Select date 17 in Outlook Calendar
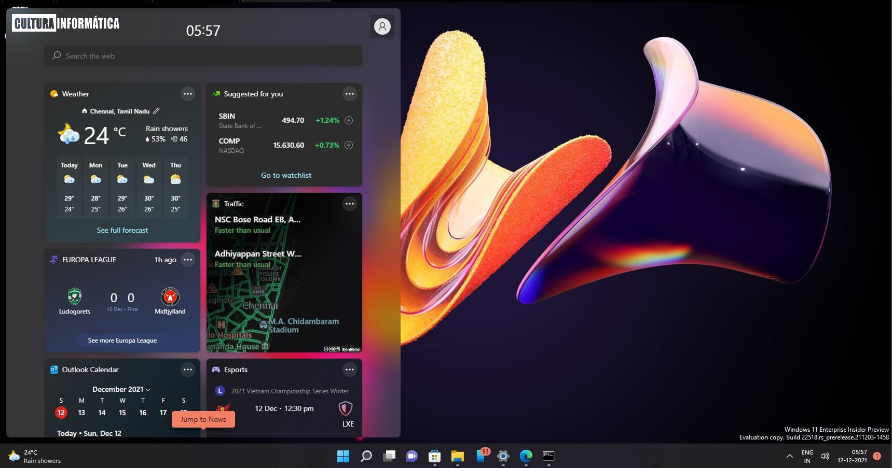Viewport: 892px width, 468px height. [x=163, y=413]
